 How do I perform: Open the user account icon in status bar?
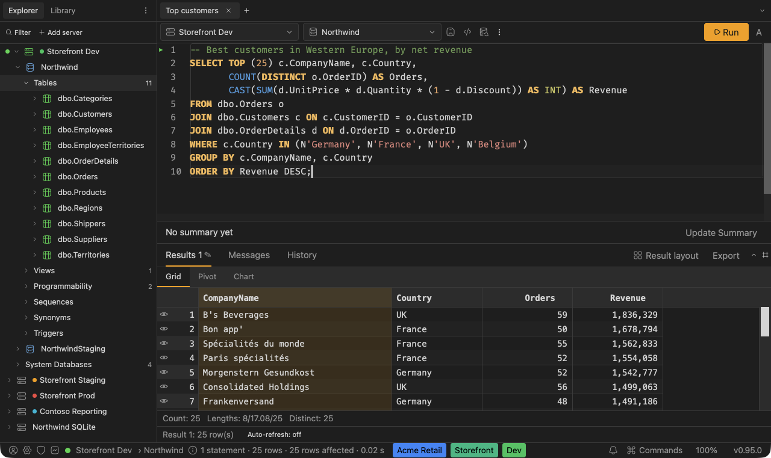click(13, 450)
